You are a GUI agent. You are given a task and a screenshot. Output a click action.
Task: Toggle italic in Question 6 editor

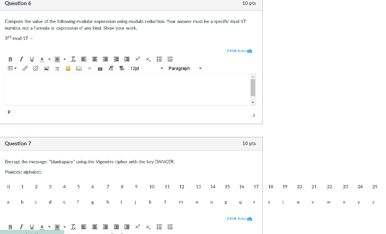pyautogui.click(x=21, y=59)
